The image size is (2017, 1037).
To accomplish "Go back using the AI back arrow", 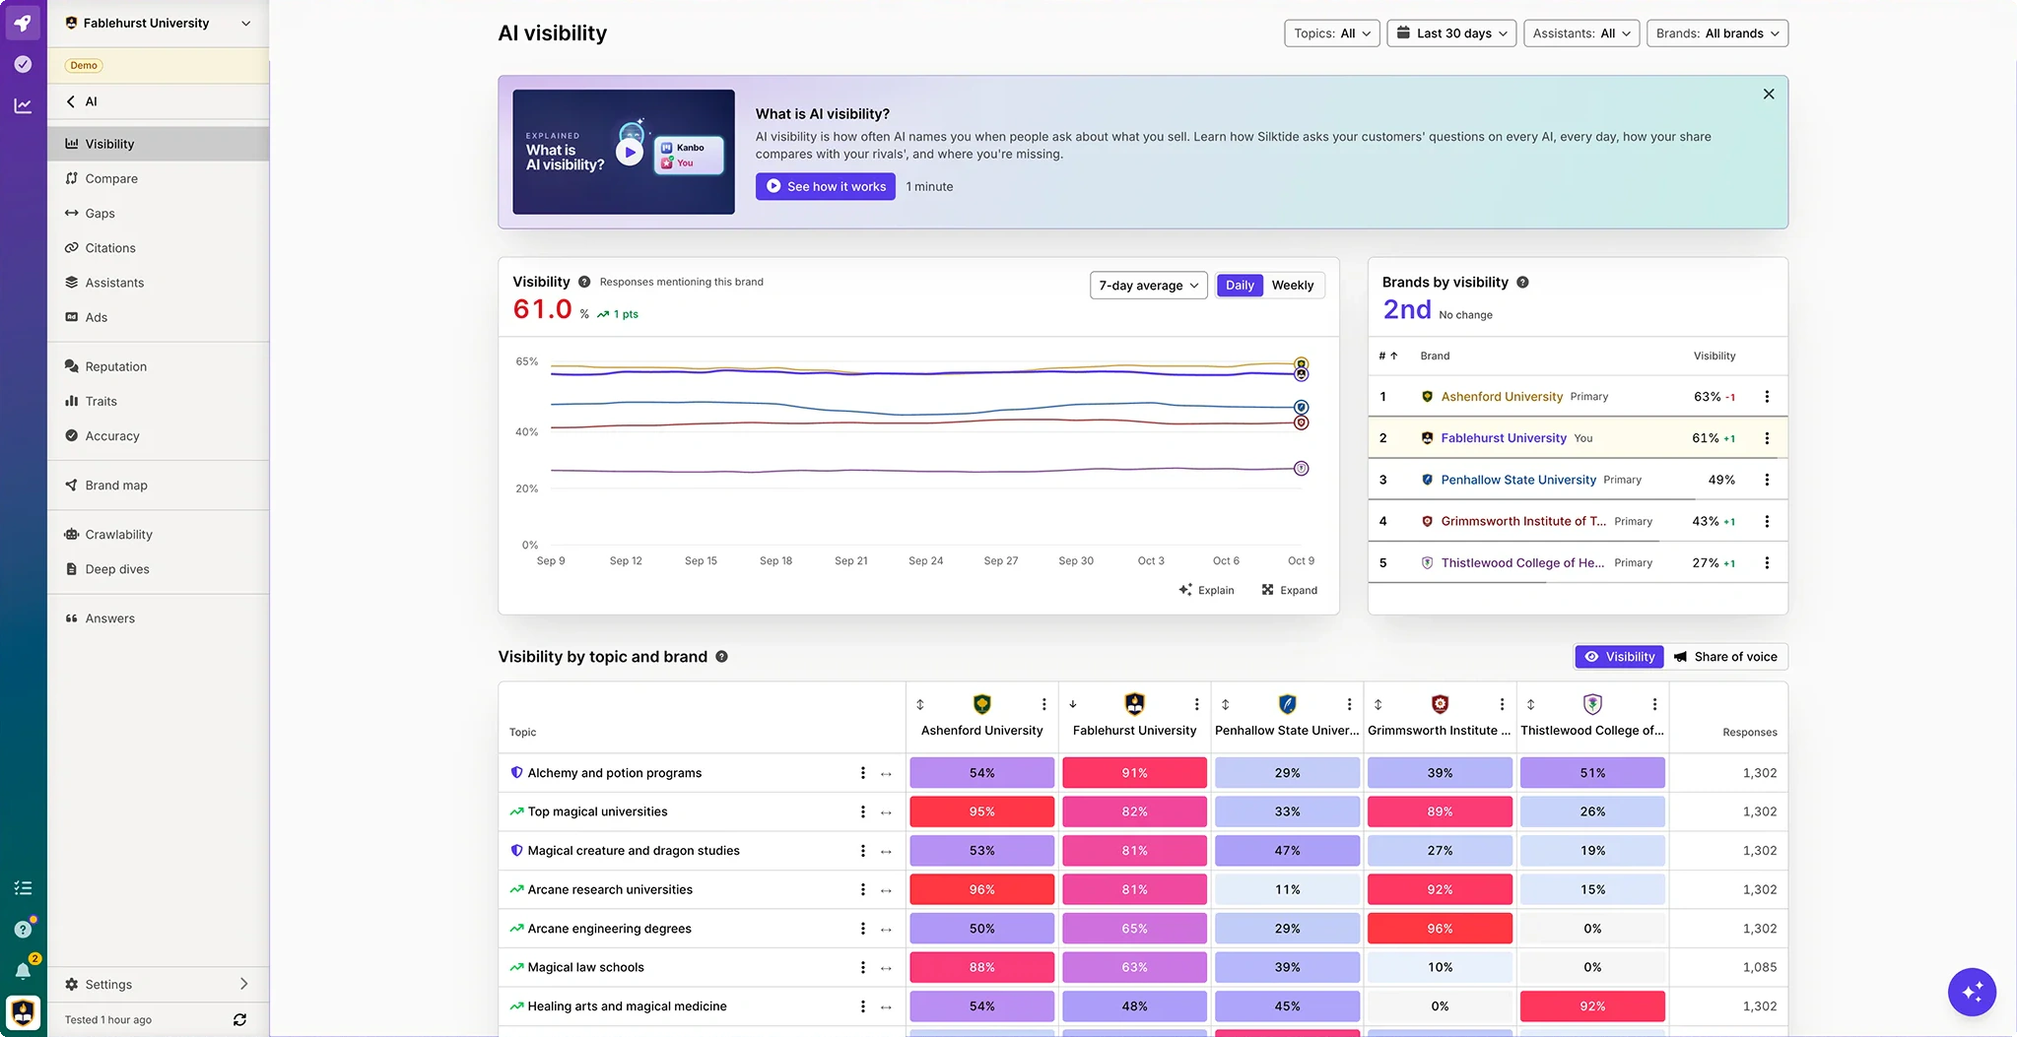I will tap(71, 101).
